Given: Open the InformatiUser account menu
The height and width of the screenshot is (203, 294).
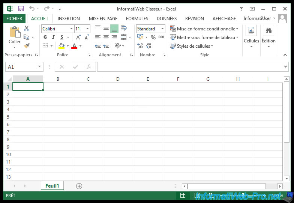Looking at the screenshot, I should pyautogui.click(x=259, y=18).
